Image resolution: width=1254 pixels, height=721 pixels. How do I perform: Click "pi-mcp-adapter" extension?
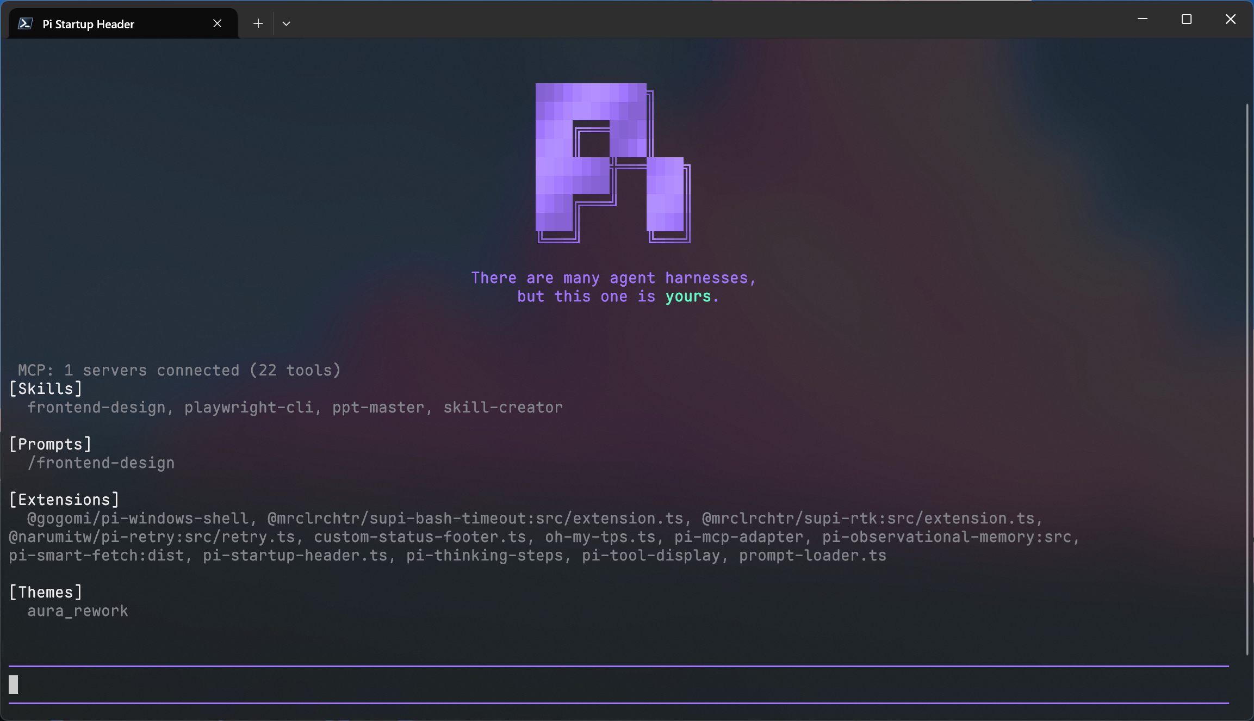tap(739, 537)
